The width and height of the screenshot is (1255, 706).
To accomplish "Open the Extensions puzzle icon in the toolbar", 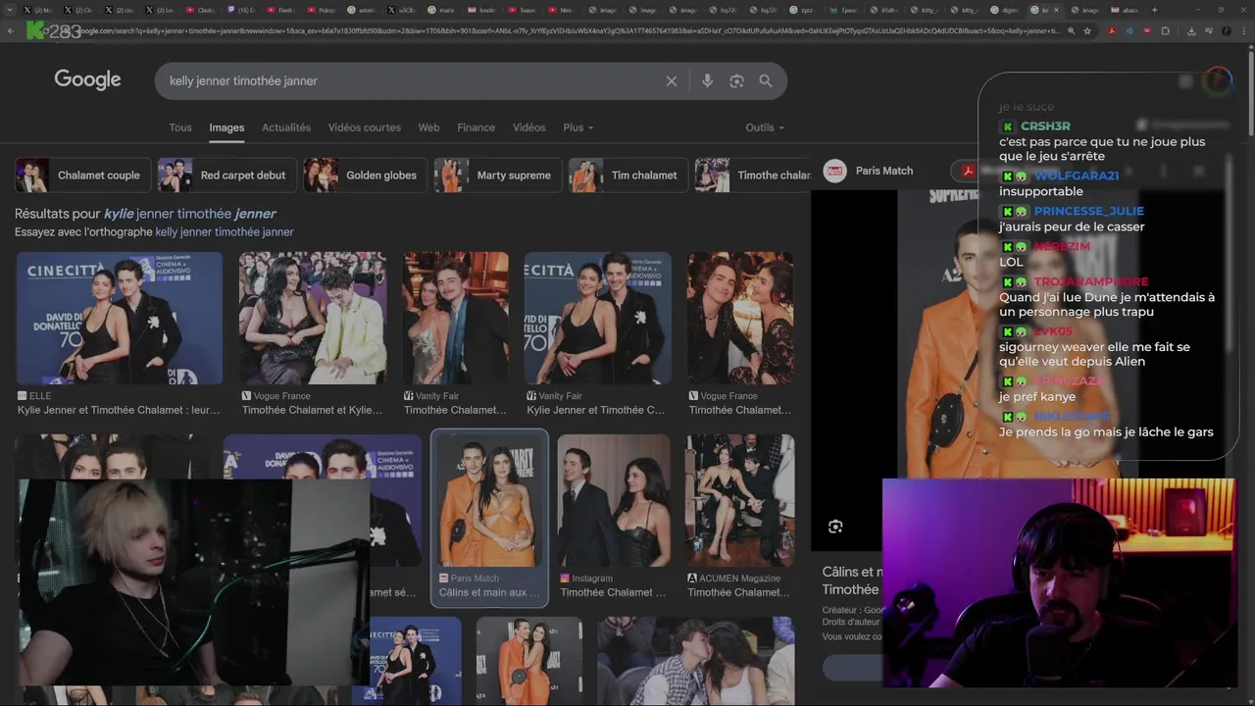I will tap(1165, 30).
